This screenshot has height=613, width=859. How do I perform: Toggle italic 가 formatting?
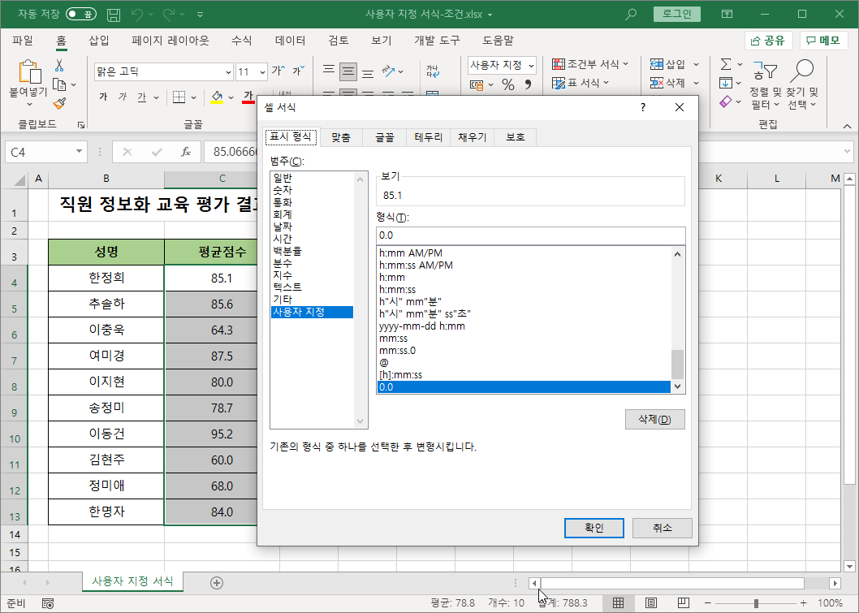pyautogui.click(x=122, y=97)
